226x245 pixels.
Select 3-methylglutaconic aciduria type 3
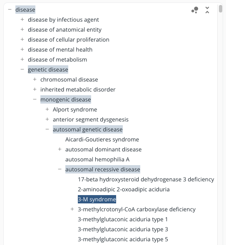pyautogui.click(x=123, y=229)
